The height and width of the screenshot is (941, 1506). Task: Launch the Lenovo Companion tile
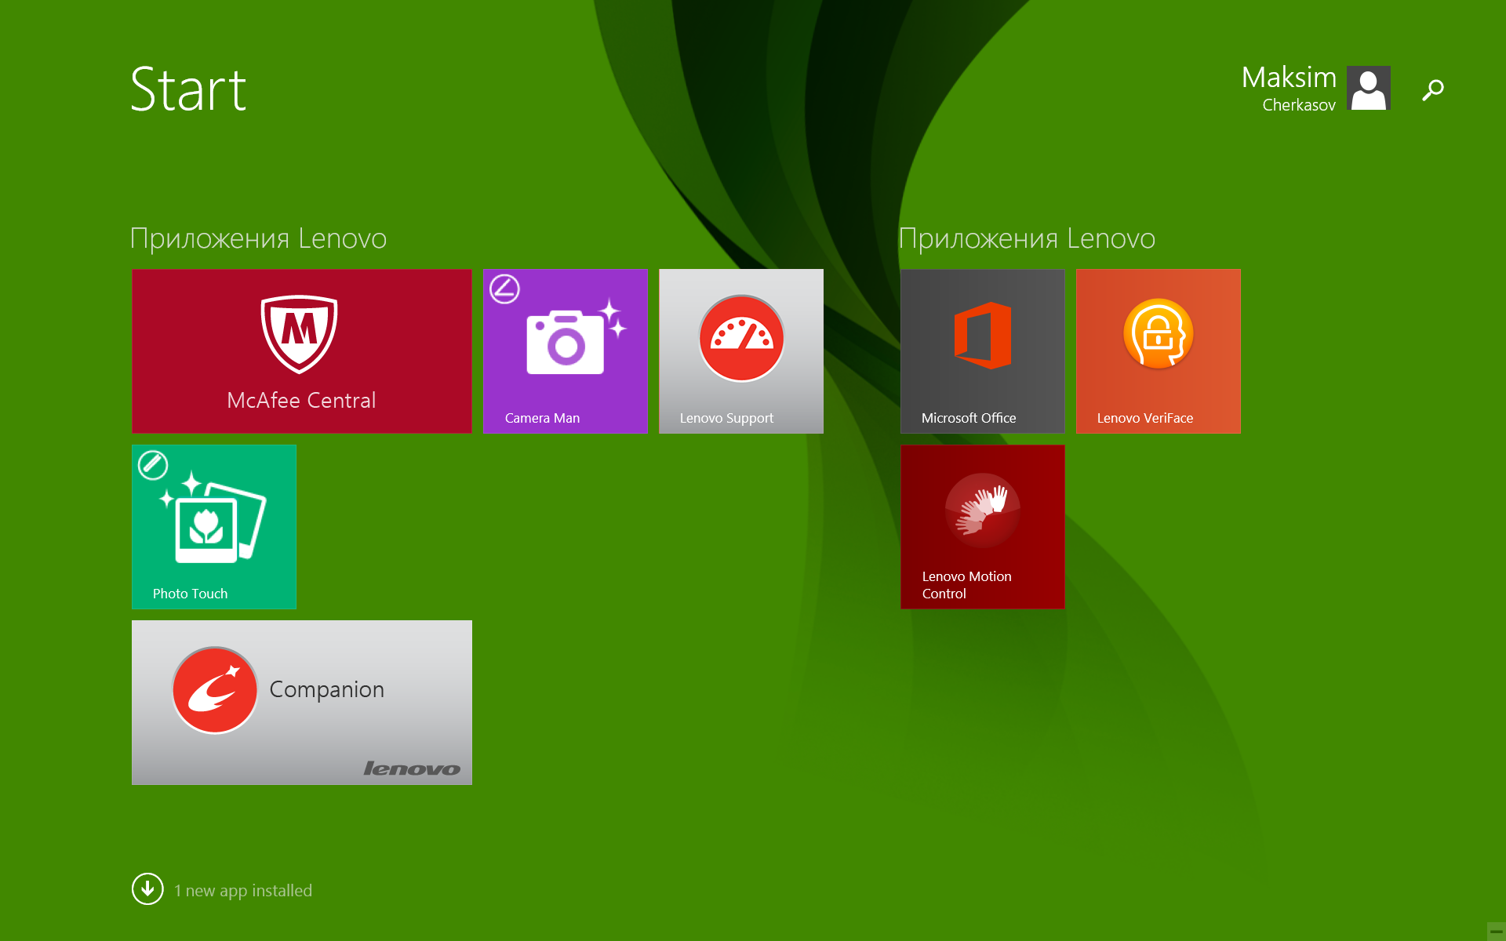coord(302,703)
